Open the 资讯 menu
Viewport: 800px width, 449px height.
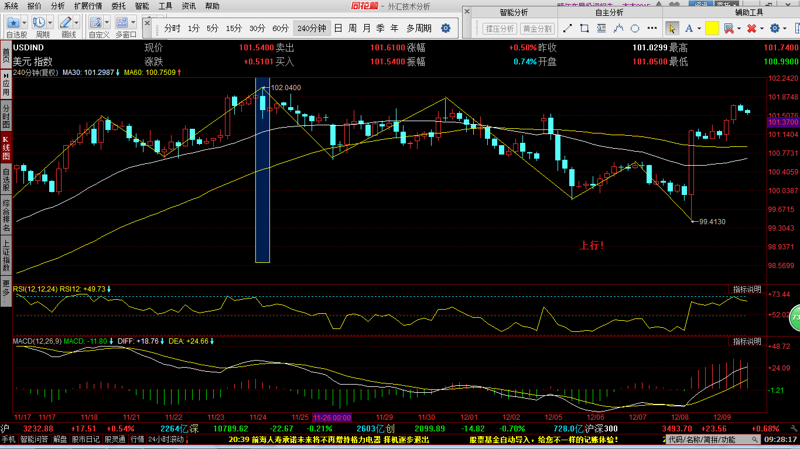189,6
